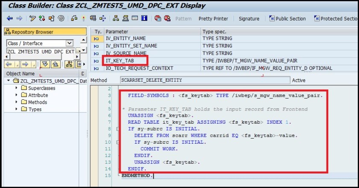Viewport: 359px width, 188px height.
Task: Set an external breakpoint stop icon
Action: pyautogui.click(x=168, y=18)
